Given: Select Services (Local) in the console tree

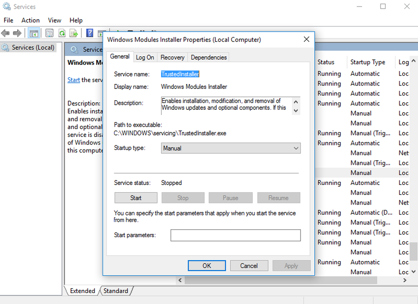Looking at the screenshot, I should click(28, 47).
